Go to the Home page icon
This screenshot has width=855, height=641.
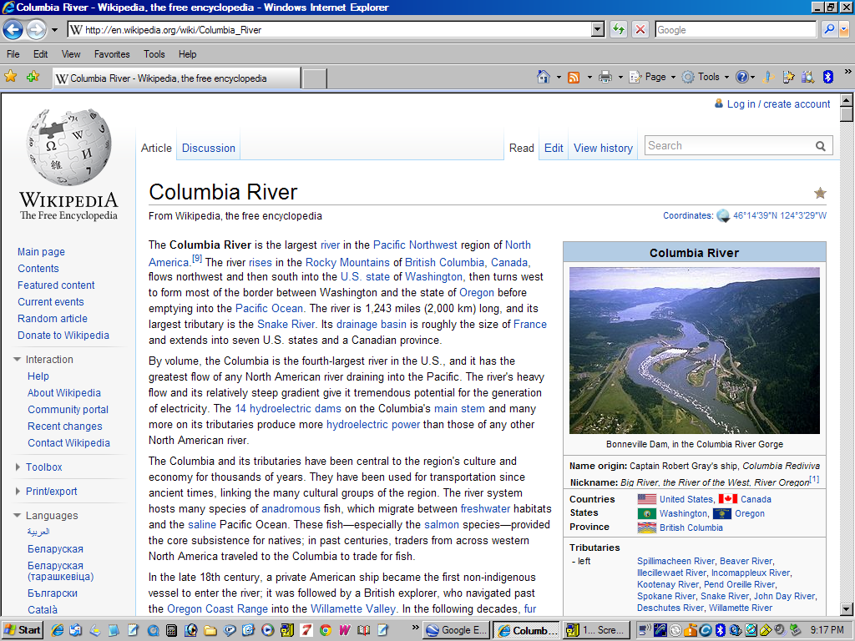[x=544, y=77]
